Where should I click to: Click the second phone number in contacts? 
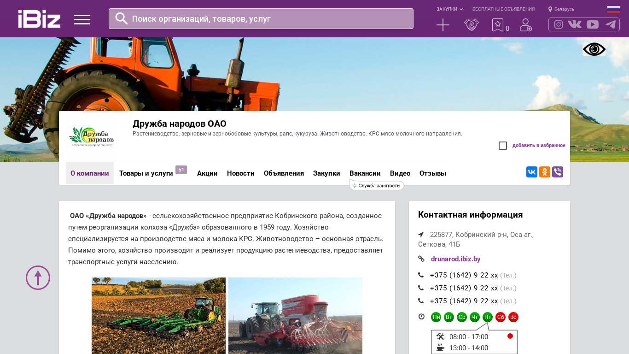pyautogui.click(x=464, y=288)
